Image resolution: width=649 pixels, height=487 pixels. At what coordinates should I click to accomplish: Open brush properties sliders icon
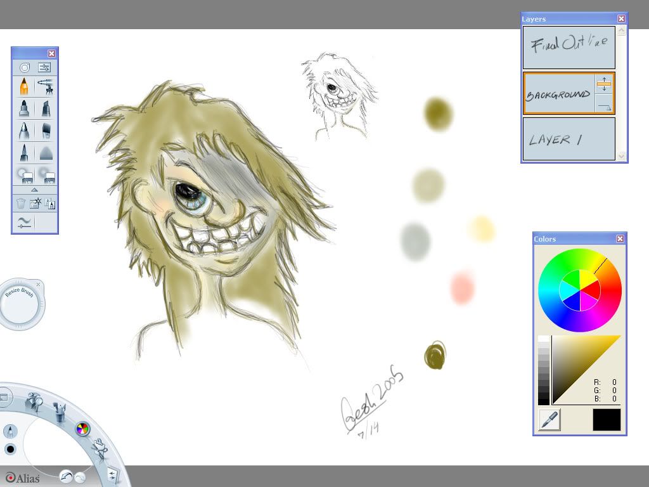(x=45, y=67)
